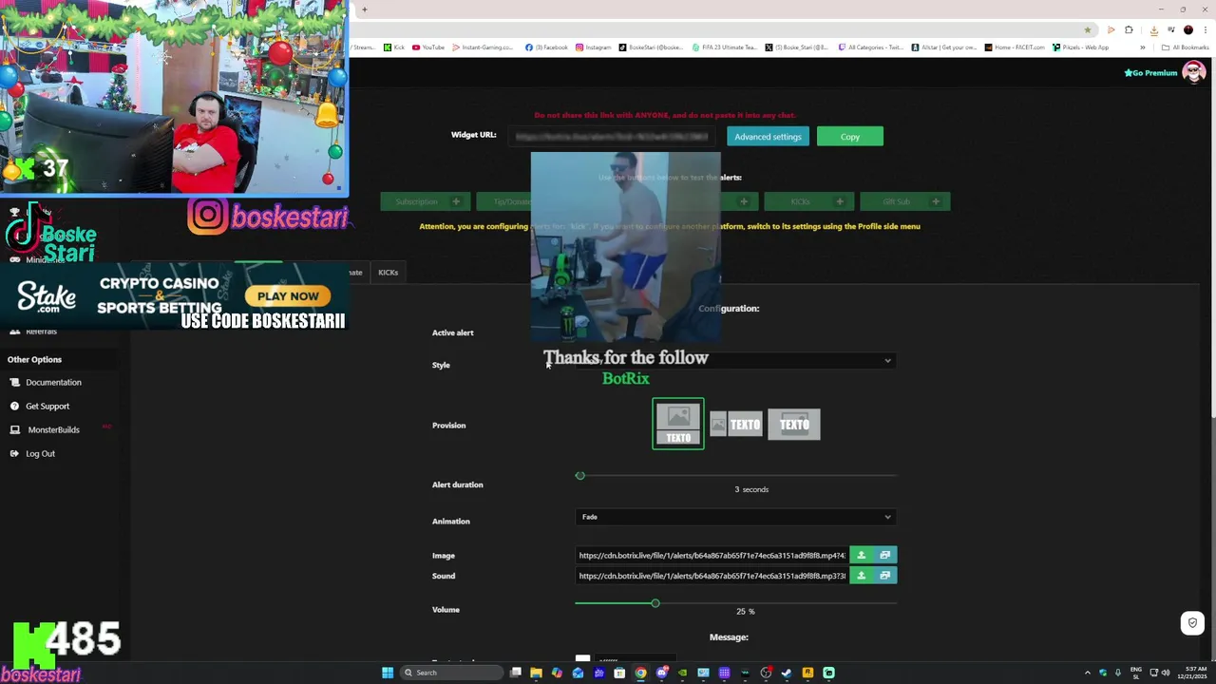Open Google Chrome from the taskbar
This screenshot has height=684, width=1216.
640,673
